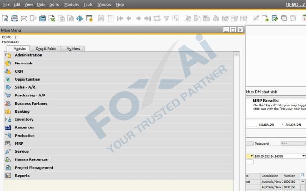Click the Form Settings page-gear icon
Viewport: 306px width, 191px height.
click(x=265, y=19)
